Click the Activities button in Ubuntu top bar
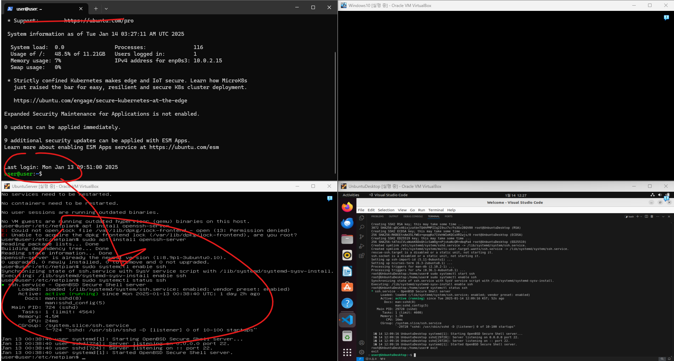 [x=351, y=195]
